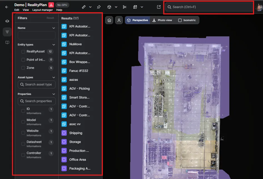
Task: Reset all filters
Action: pyautogui.click(x=50, y=18)
